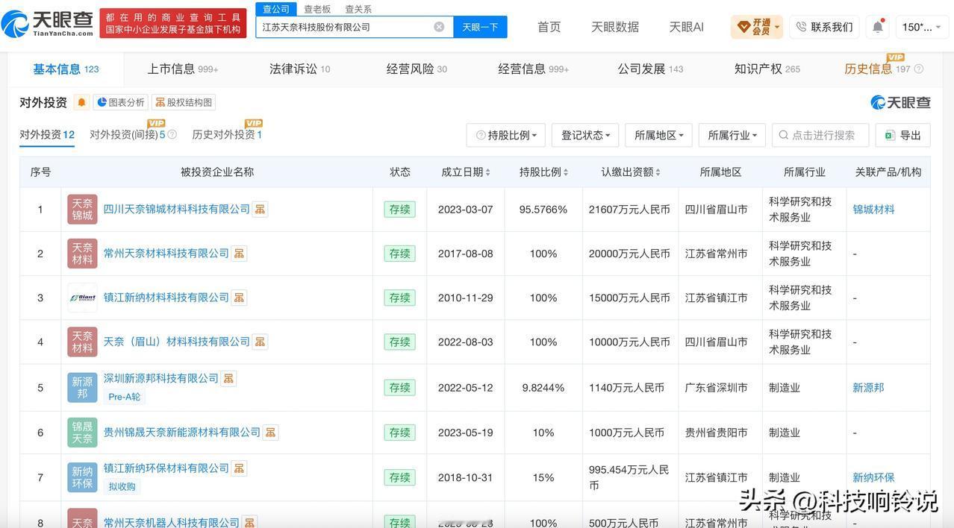
Task: Open the 登记状态 filter dropdown
Action: coord(585,135)
